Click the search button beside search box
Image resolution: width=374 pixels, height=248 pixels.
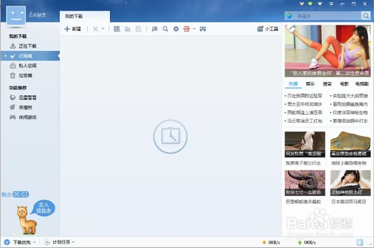(366, 16)
